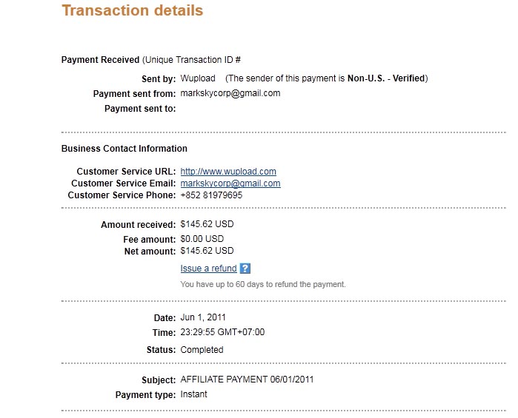Click the customer service email markskycorp@gmail.com link
The height and width of the screenshot is (418, 518).
coord(230,183)
